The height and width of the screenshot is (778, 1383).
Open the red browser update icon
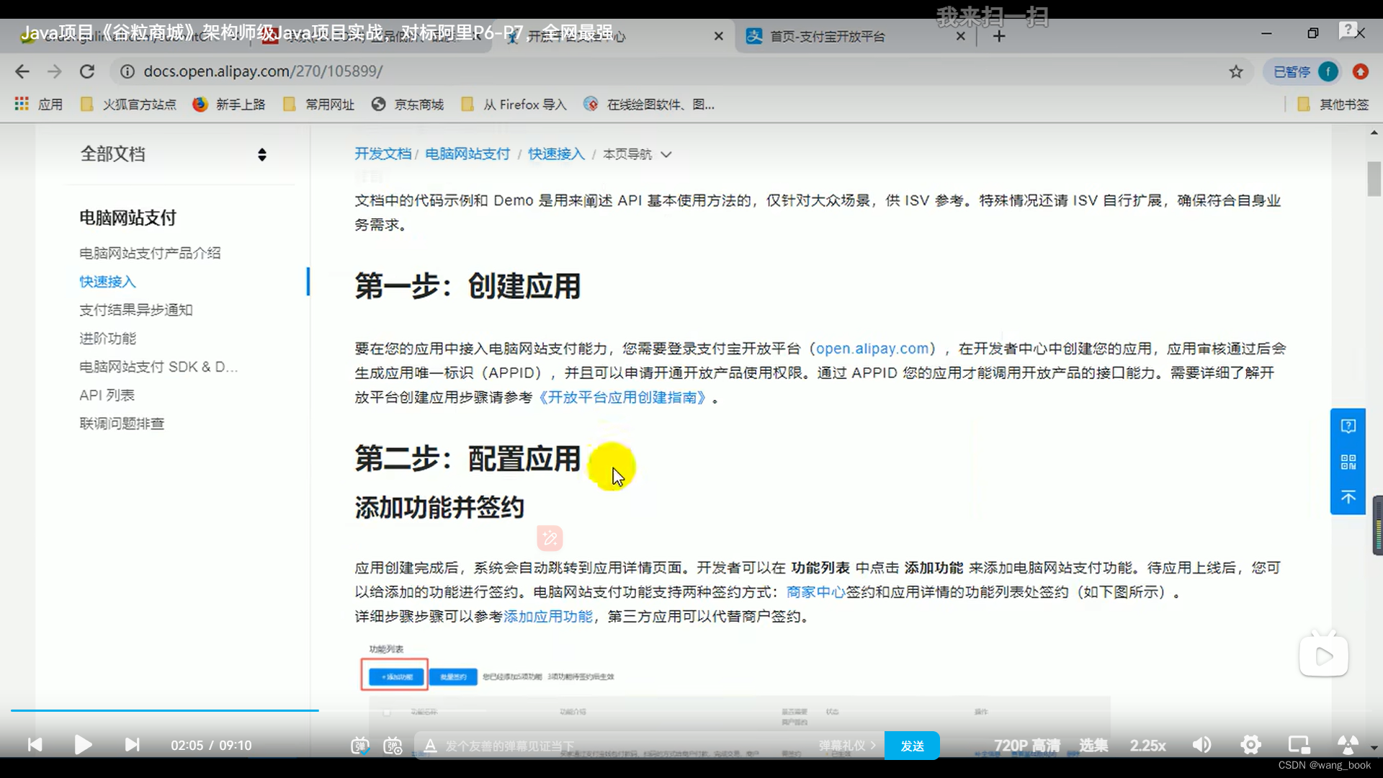[x=1360, y=71]
